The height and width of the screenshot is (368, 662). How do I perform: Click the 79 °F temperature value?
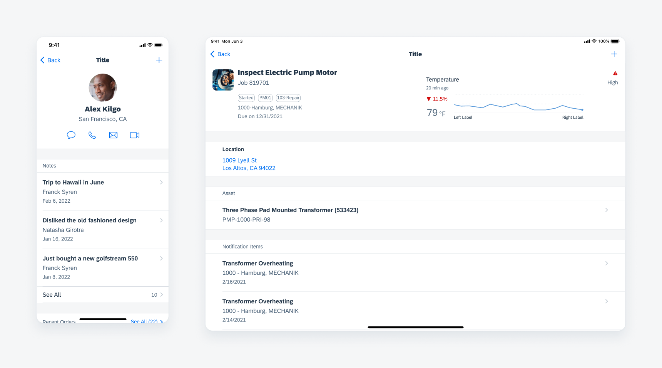point(436,113)
